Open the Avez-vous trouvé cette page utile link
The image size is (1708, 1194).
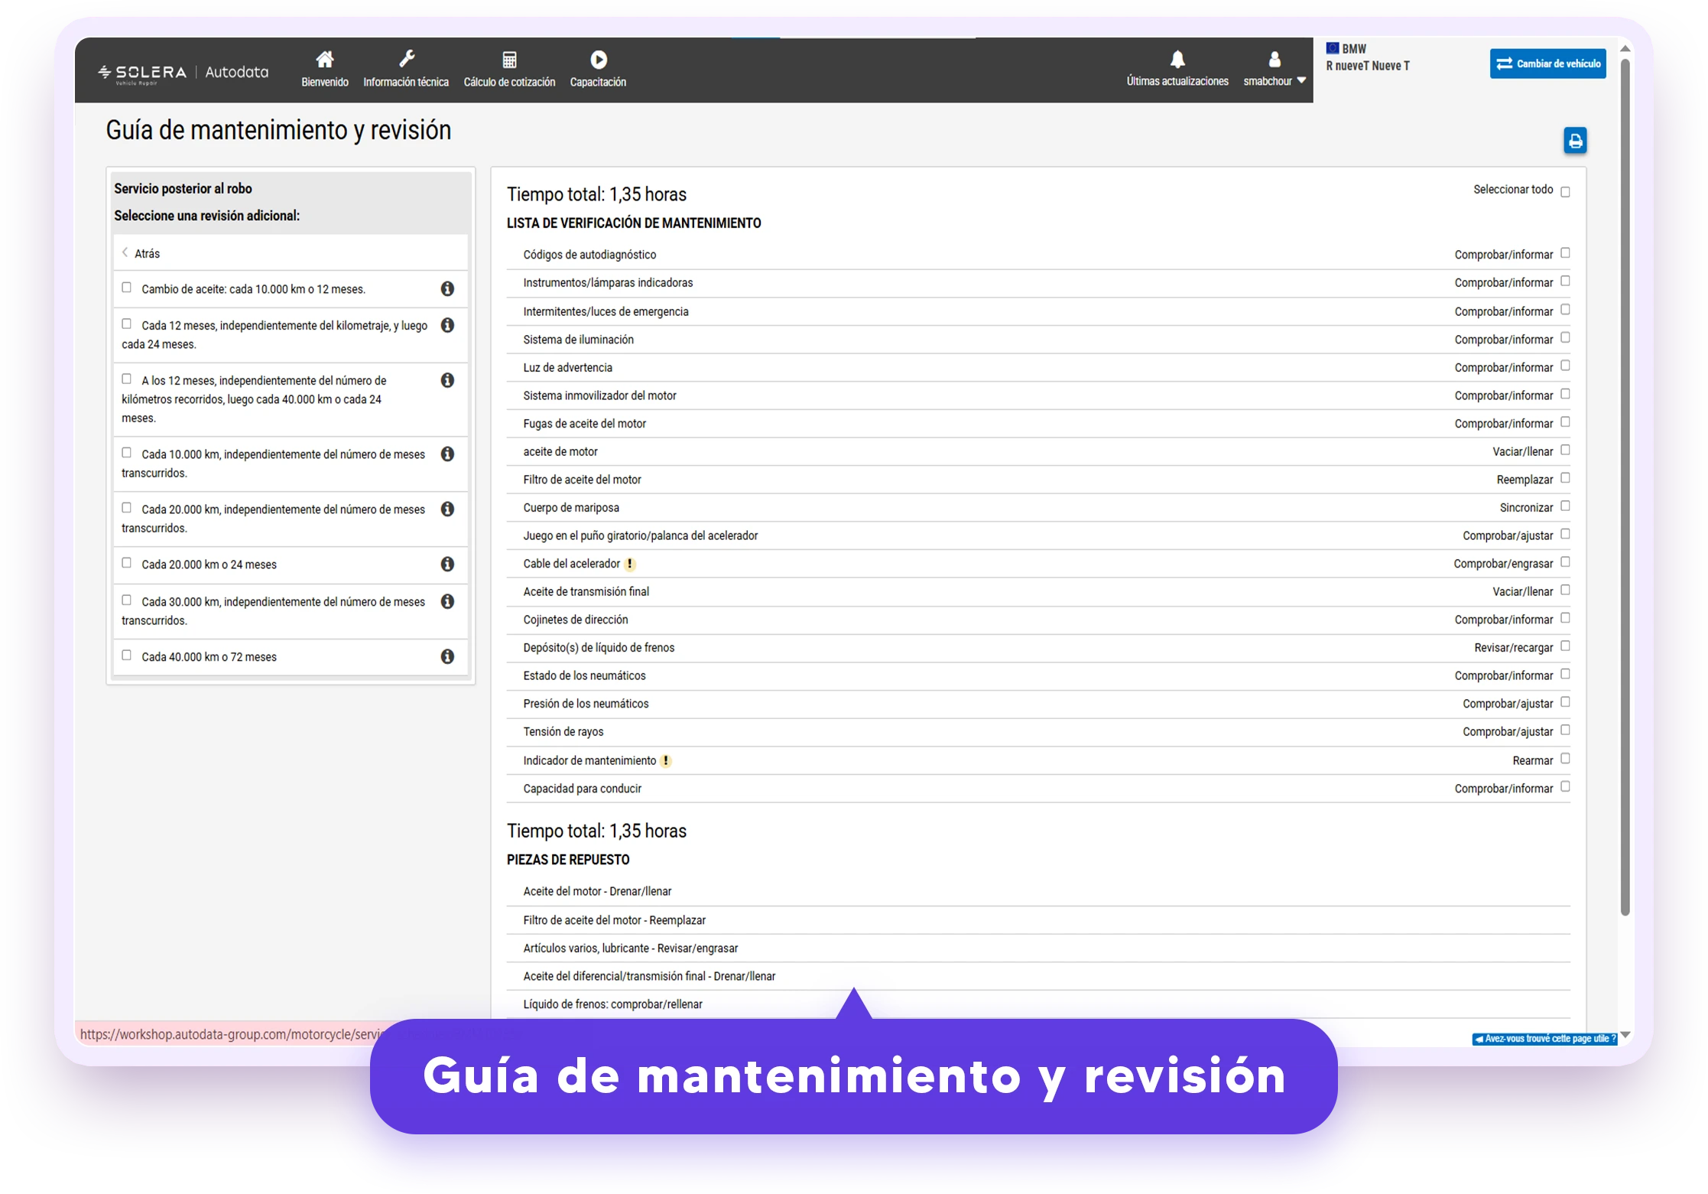click(1544, 1039)
